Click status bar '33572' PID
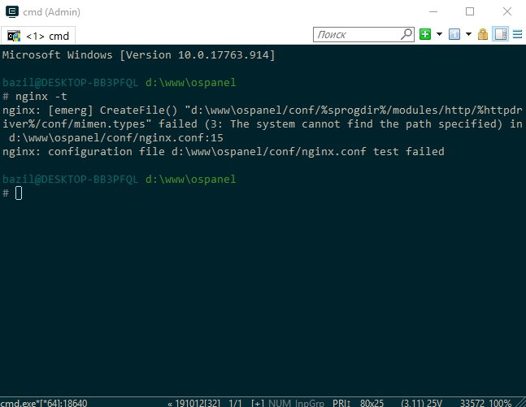Screen dimensions: 526x407 [472, 403]
